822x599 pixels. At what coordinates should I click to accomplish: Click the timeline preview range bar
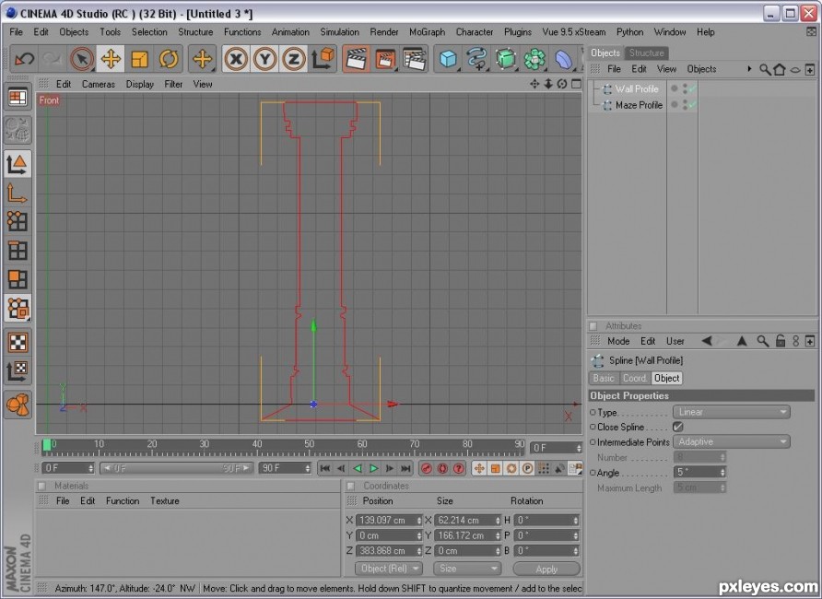pos(176,468)
